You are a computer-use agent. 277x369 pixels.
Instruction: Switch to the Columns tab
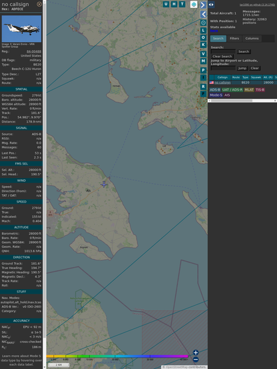252,39
